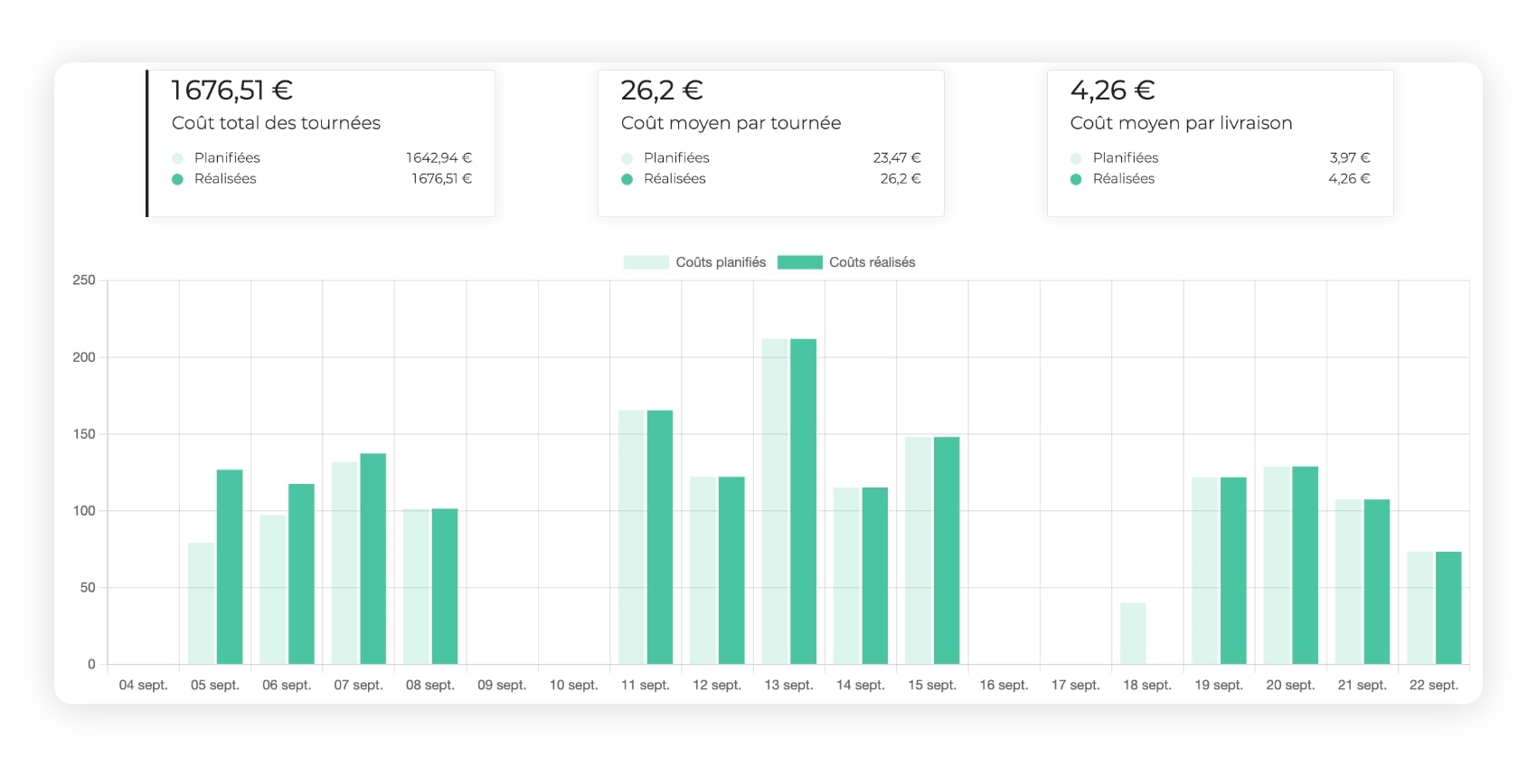Click the 1676,51 € total cost heading
Screen dimensions: 1537x767
point(231,90)
